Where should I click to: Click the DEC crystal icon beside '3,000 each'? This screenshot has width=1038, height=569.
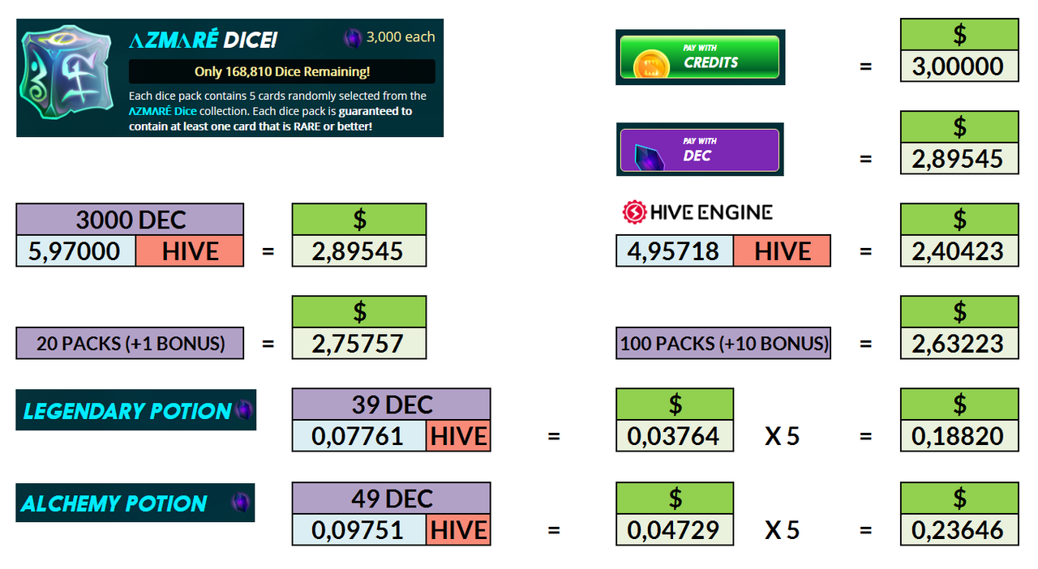353,37
